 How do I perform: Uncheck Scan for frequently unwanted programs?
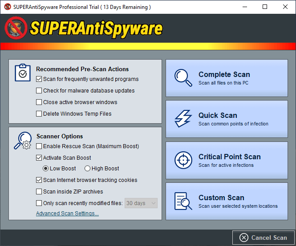click(x=39, y=79)
